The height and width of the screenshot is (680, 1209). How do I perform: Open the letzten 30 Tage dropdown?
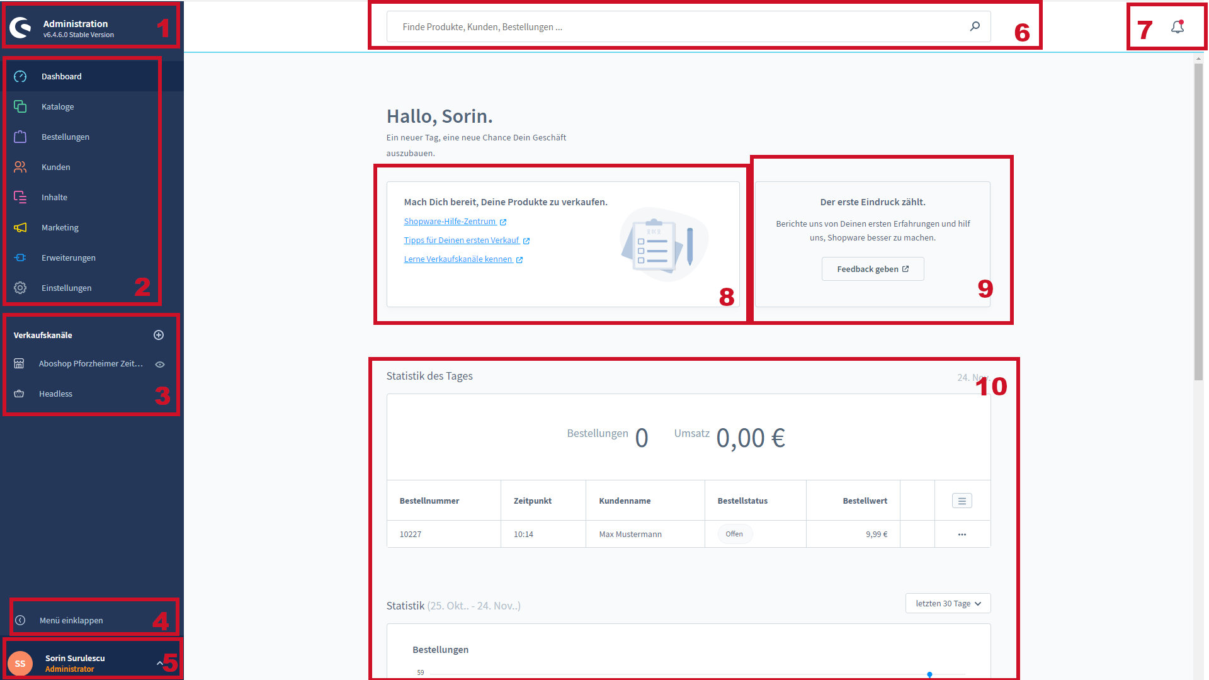(948, 603)
